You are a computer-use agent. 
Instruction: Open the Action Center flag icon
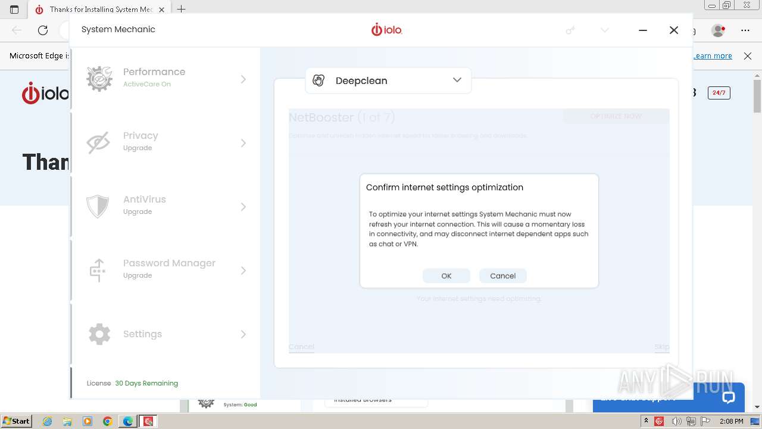pos(706,421)
